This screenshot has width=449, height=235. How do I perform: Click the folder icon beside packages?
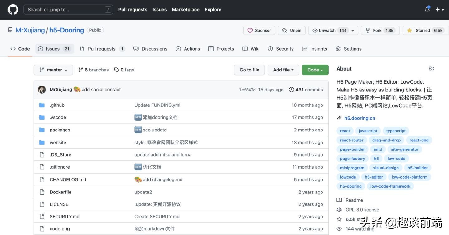click(x=42, y=130)
